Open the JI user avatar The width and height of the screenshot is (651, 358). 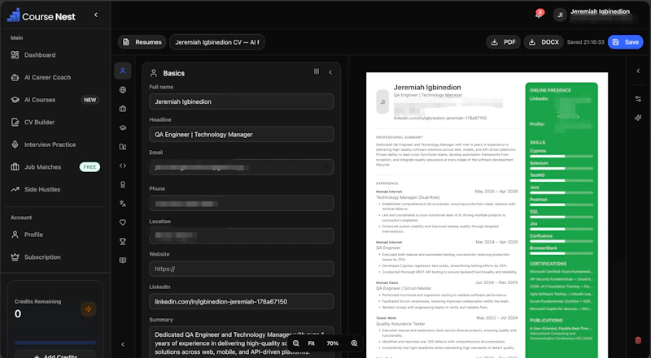tap(560, 15)
